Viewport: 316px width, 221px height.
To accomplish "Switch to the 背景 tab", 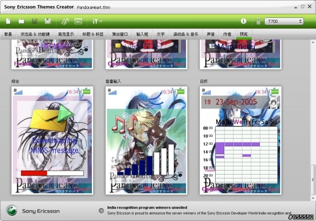I will 8,34.
